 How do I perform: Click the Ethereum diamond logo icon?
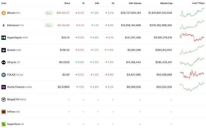(4, 25)
